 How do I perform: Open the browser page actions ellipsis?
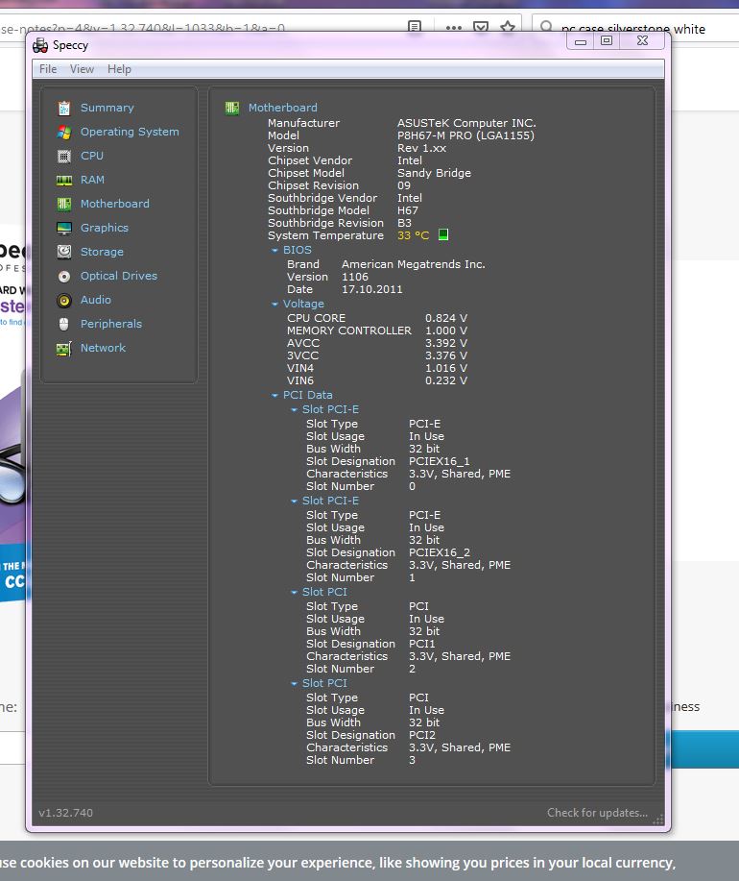453,27
